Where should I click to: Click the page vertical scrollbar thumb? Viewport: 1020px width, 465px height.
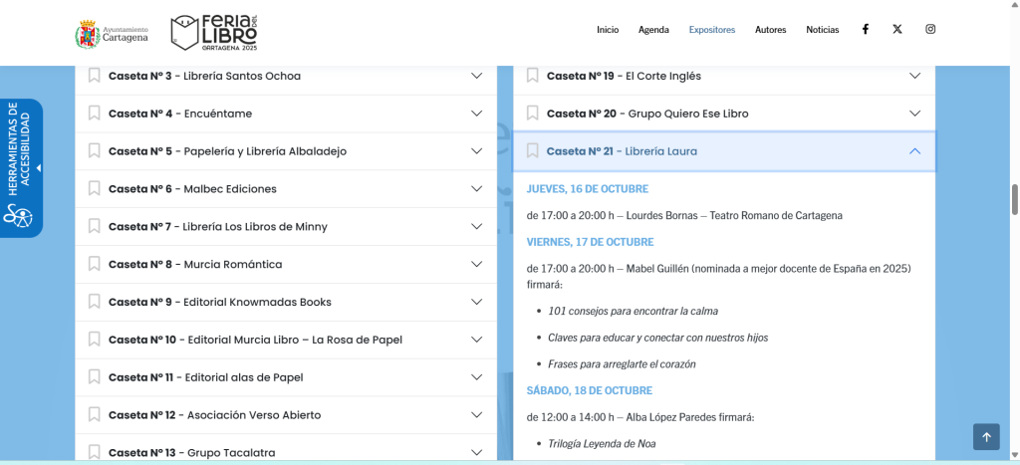click(1015, 199)
